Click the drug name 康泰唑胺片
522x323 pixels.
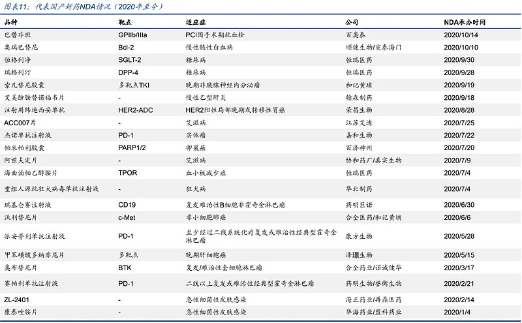point(21,313)
